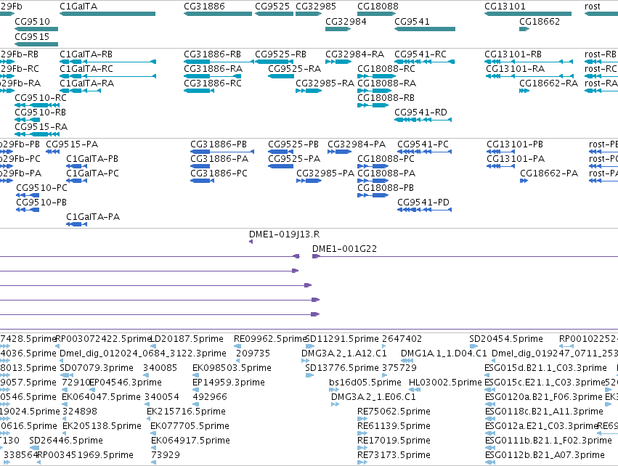Select transcript CG31886-RB
This screenshot has width=618, height=466.
(x=213, y=54)
